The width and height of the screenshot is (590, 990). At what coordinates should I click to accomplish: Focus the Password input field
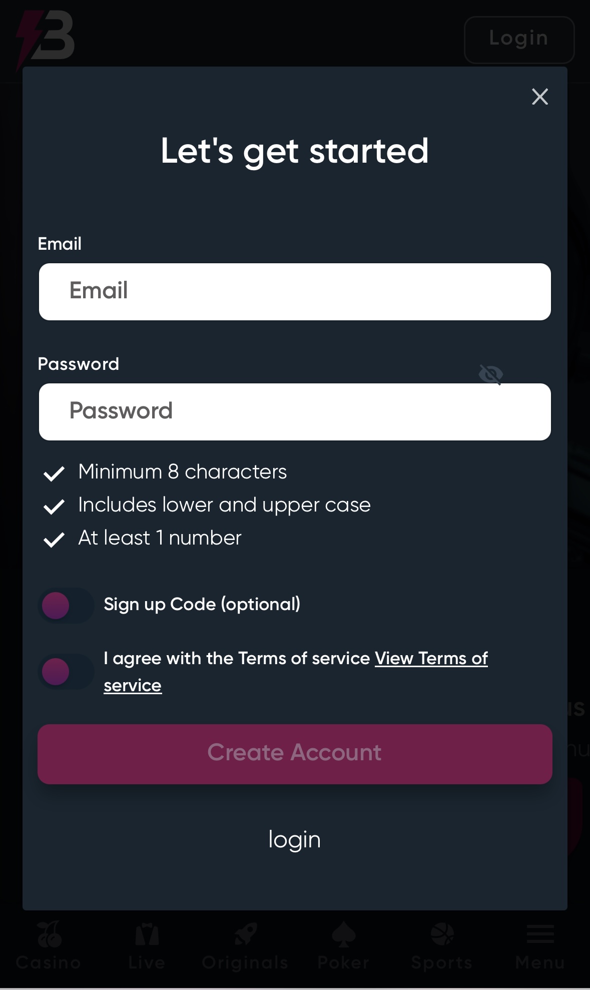click(x=295, y=412)
